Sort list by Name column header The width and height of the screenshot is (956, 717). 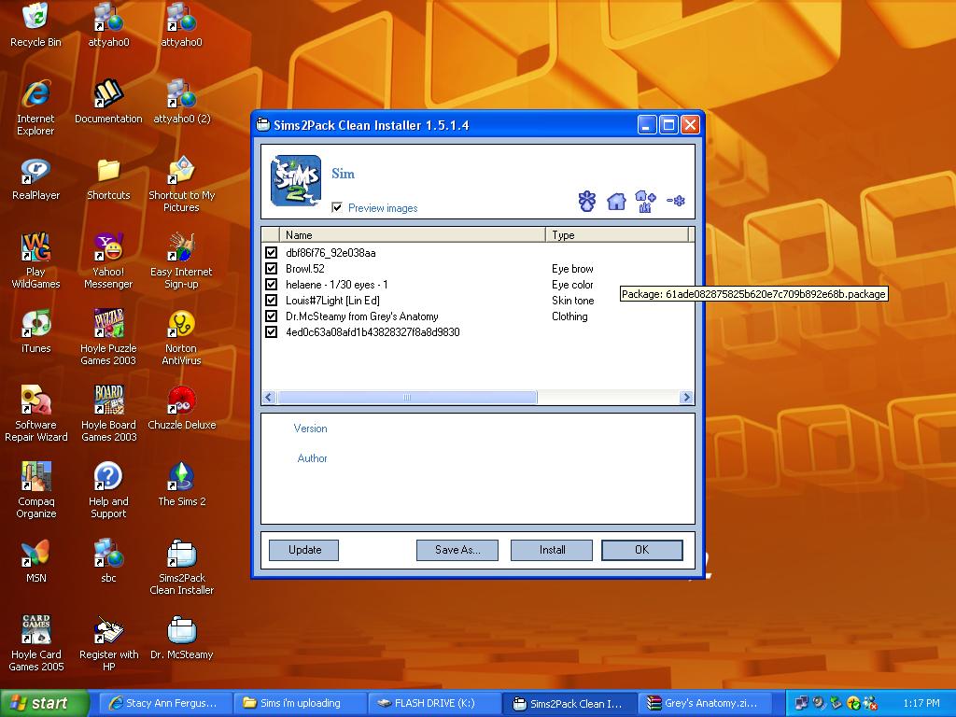point(411,234)
